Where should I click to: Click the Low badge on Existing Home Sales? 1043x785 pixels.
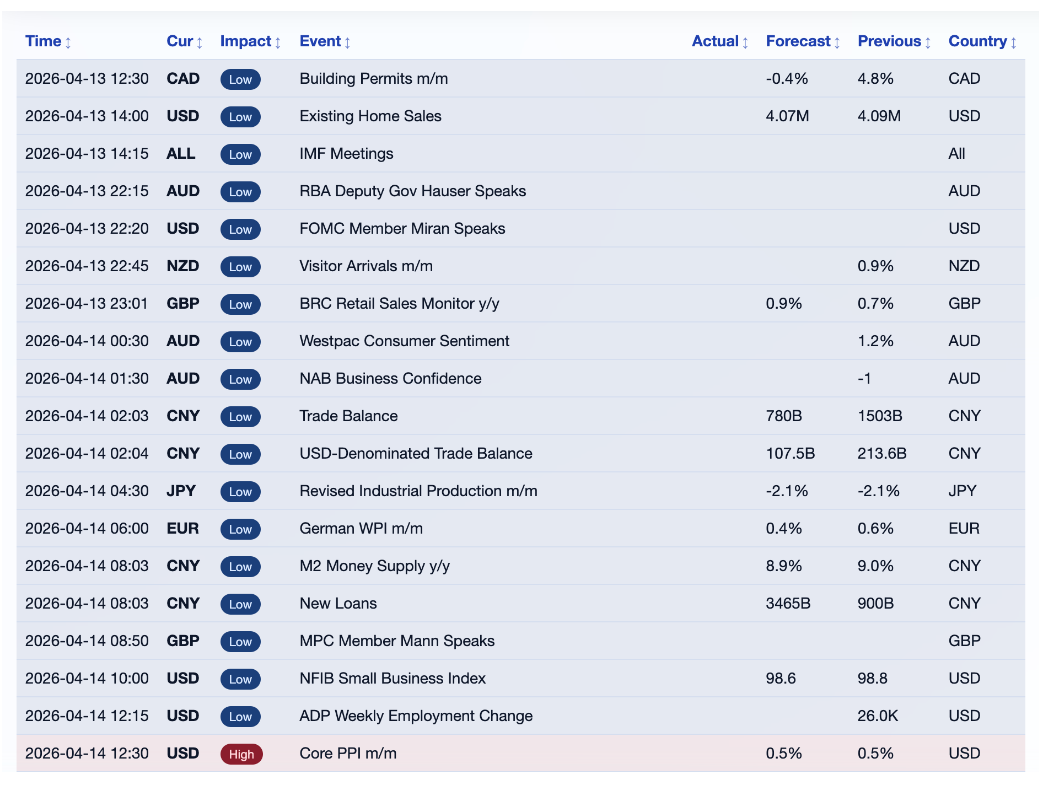[x=240, y=117]
